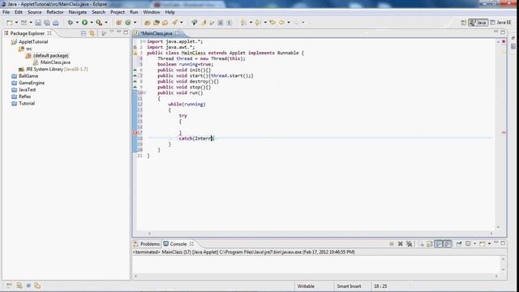Toggle Mark Occurrences in toolbar
This screenshot has width=519, height=292.
tap(204, 23)
